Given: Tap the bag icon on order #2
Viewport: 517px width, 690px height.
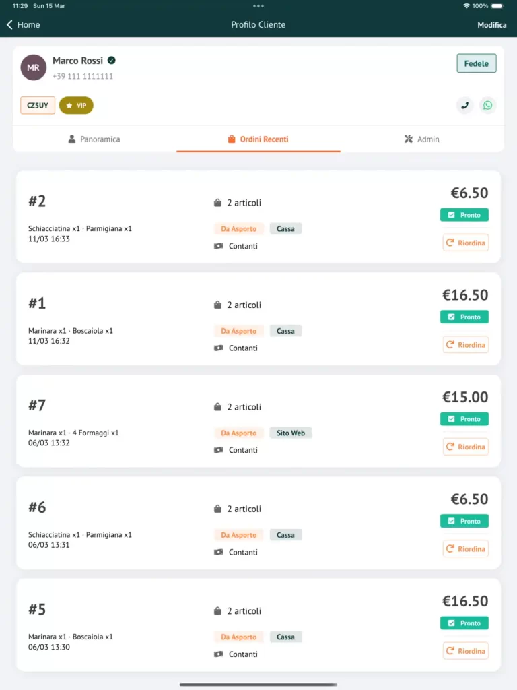Looking at the screenshot, I should (217, 202).
